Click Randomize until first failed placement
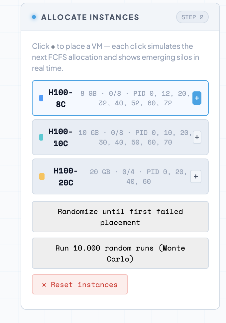 [120, 217]
